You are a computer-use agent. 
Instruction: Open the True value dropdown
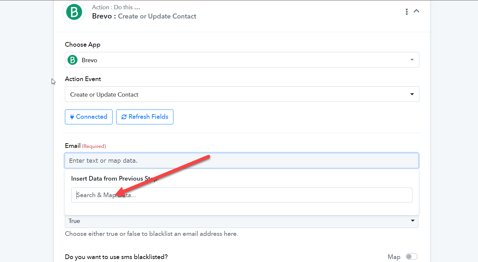tap(242, 221)
